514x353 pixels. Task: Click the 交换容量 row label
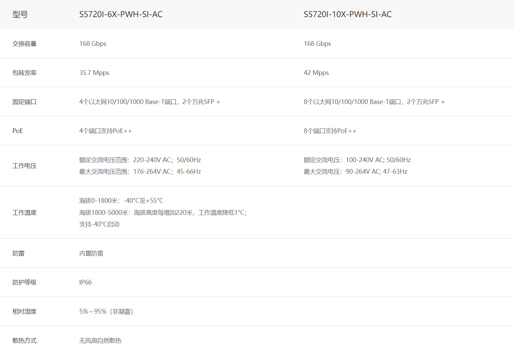[24, 44]
